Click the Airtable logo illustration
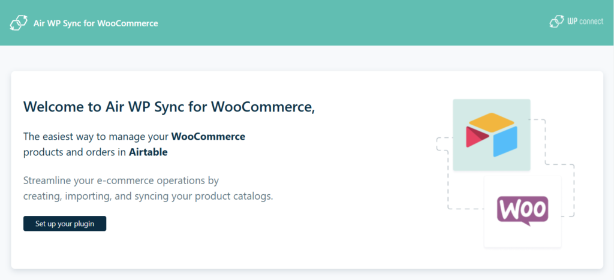 tap(492, 135)
